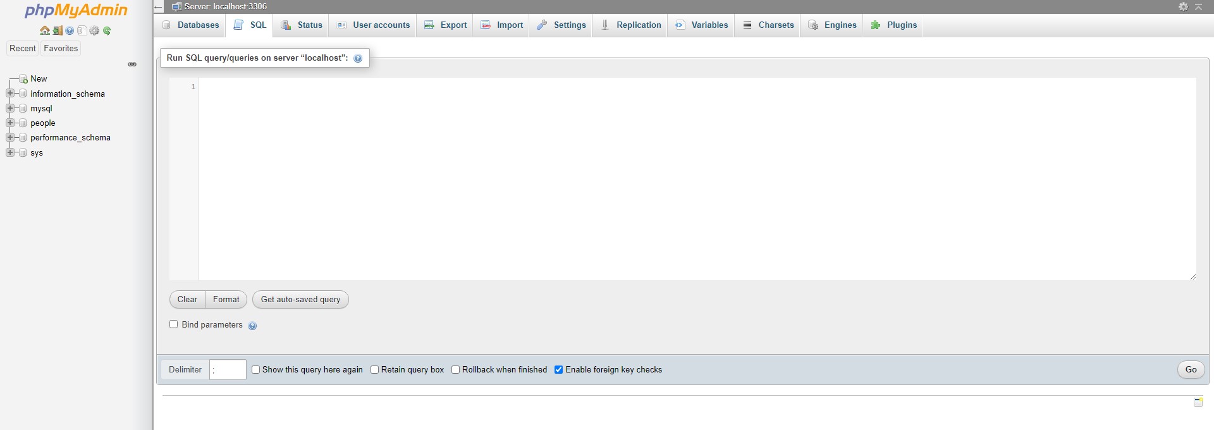Select the people database name
Viewport: 1214px width, 430px height.
(x=43, y=123)
